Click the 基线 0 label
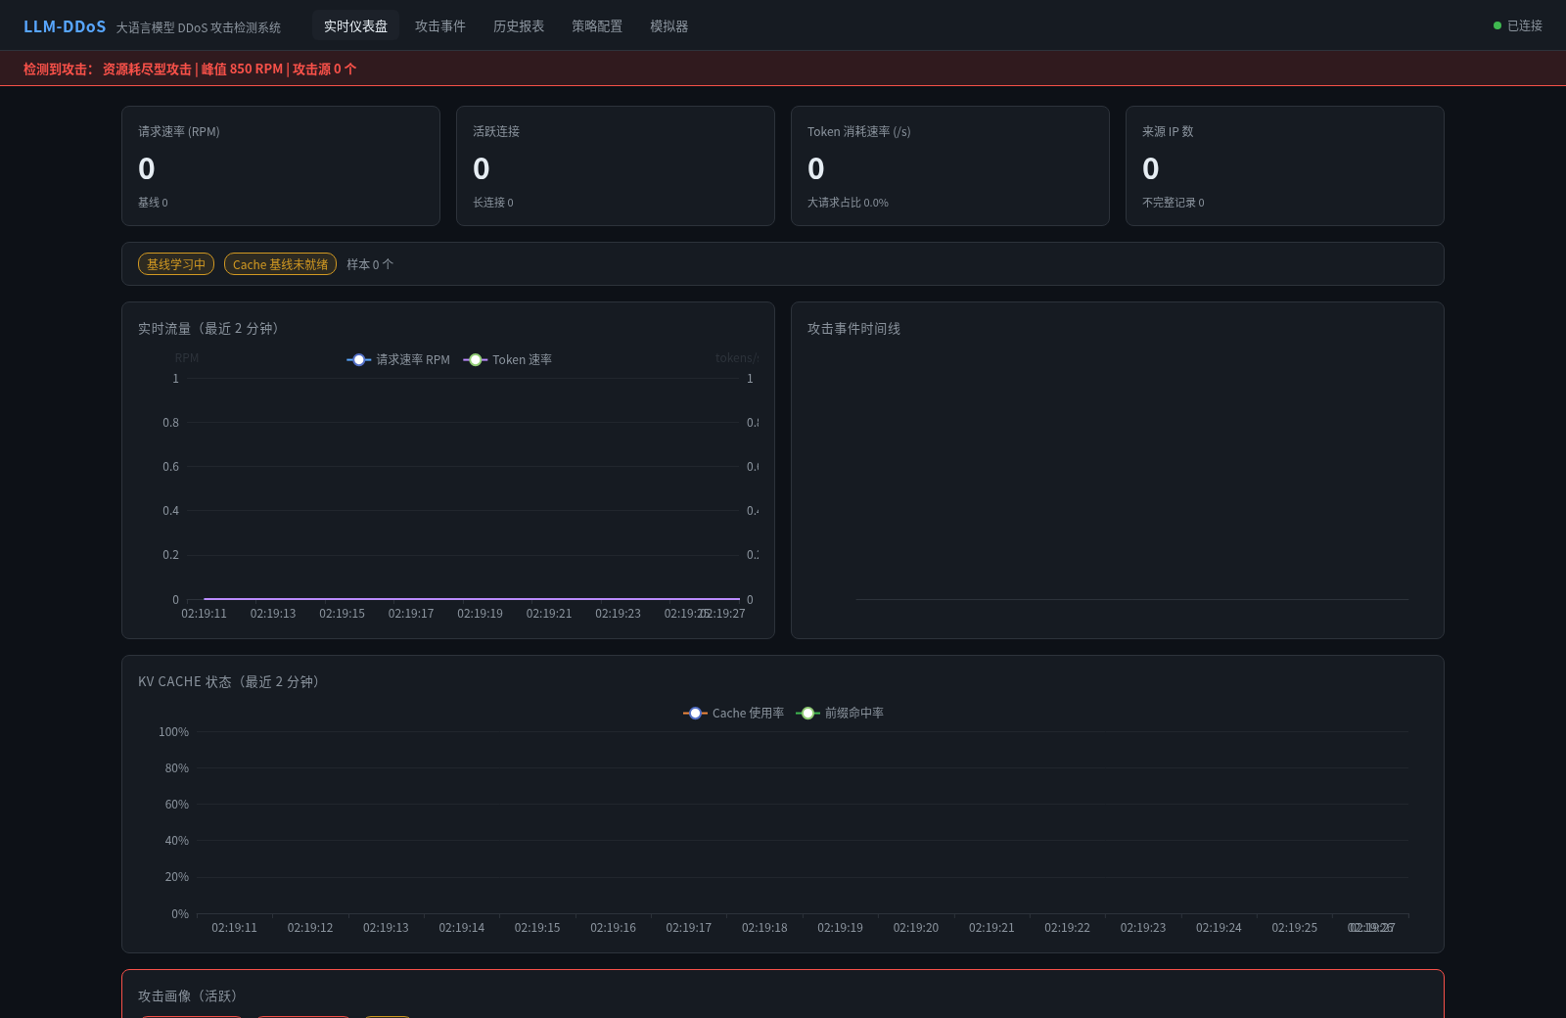 tap(153, 203)
